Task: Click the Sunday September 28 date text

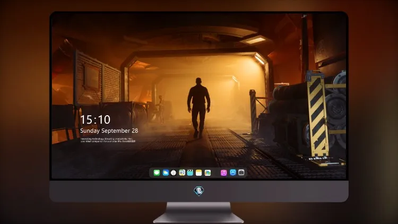Action: [109, 131]
